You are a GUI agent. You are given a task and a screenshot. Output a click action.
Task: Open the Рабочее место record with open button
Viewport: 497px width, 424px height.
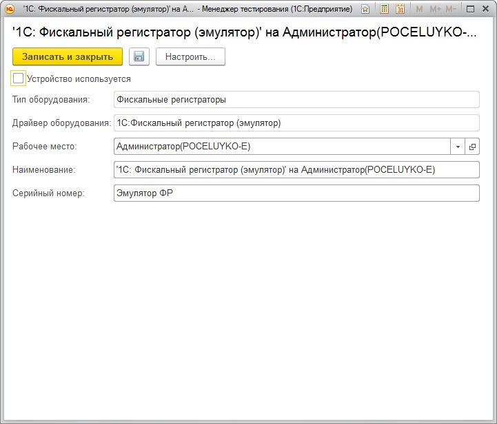(x=472, y=147)
